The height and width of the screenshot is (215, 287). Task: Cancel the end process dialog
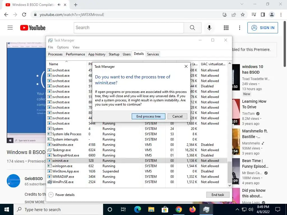point(177,116)
